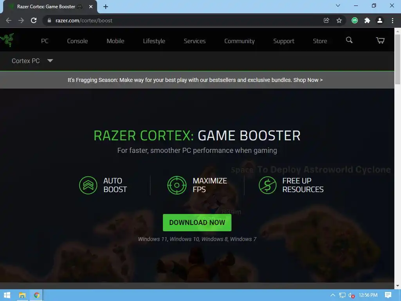Open the Support menu

pos(284,41)
